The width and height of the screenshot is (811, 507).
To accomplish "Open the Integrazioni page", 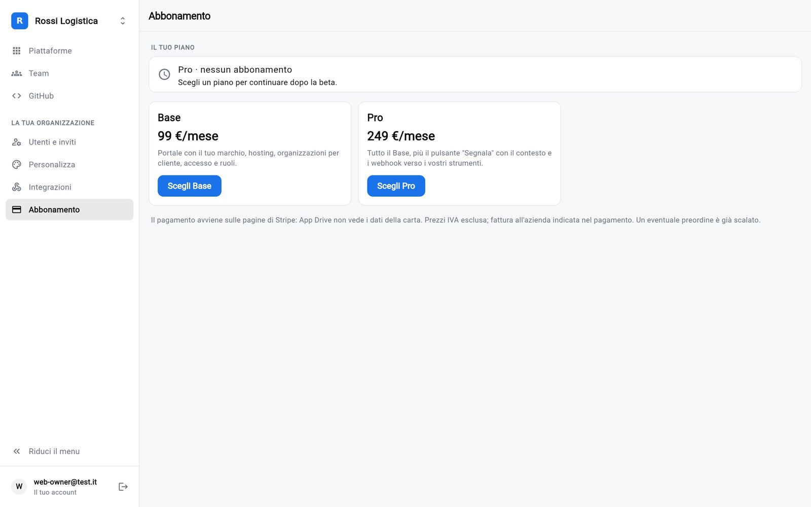I will [x=69, y=187].
